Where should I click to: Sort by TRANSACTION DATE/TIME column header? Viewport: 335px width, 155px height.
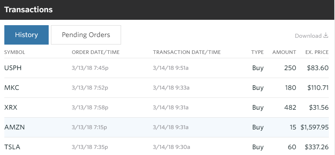coord(187,52)
